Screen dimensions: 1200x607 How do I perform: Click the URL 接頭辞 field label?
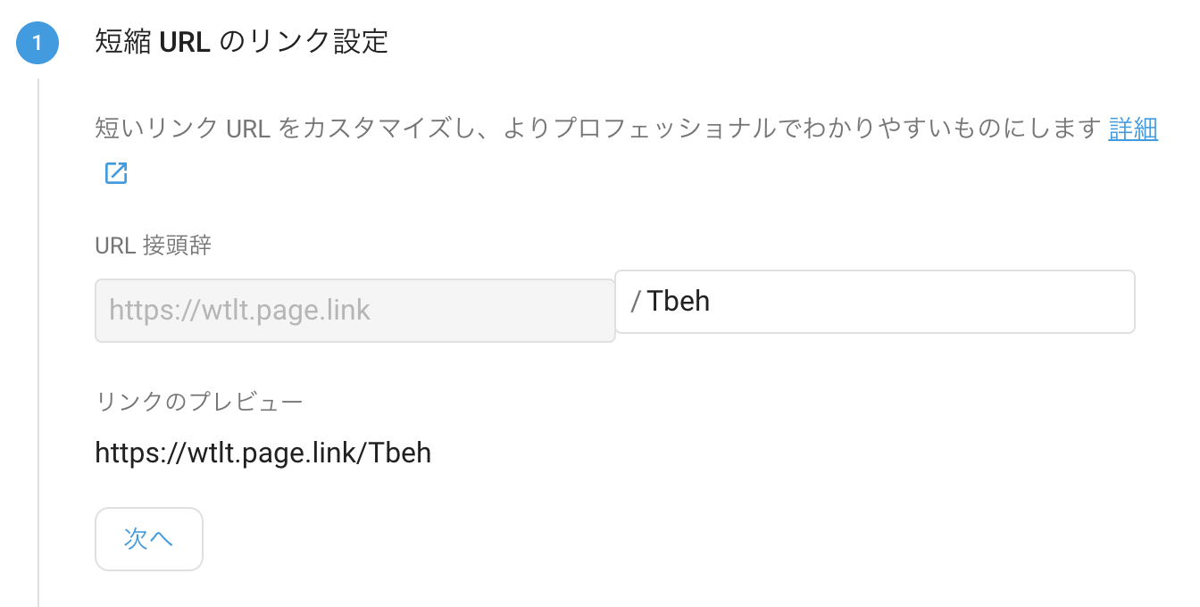click(x=153, y=245)
